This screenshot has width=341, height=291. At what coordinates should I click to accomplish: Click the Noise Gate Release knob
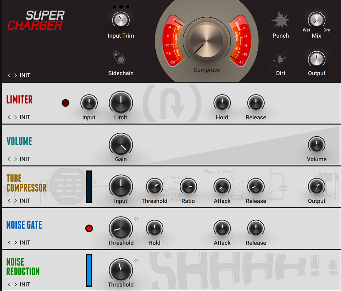tap(256, 228)
